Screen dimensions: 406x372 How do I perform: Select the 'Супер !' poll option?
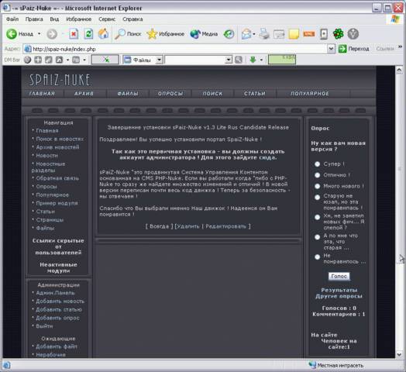coord(317,164)
